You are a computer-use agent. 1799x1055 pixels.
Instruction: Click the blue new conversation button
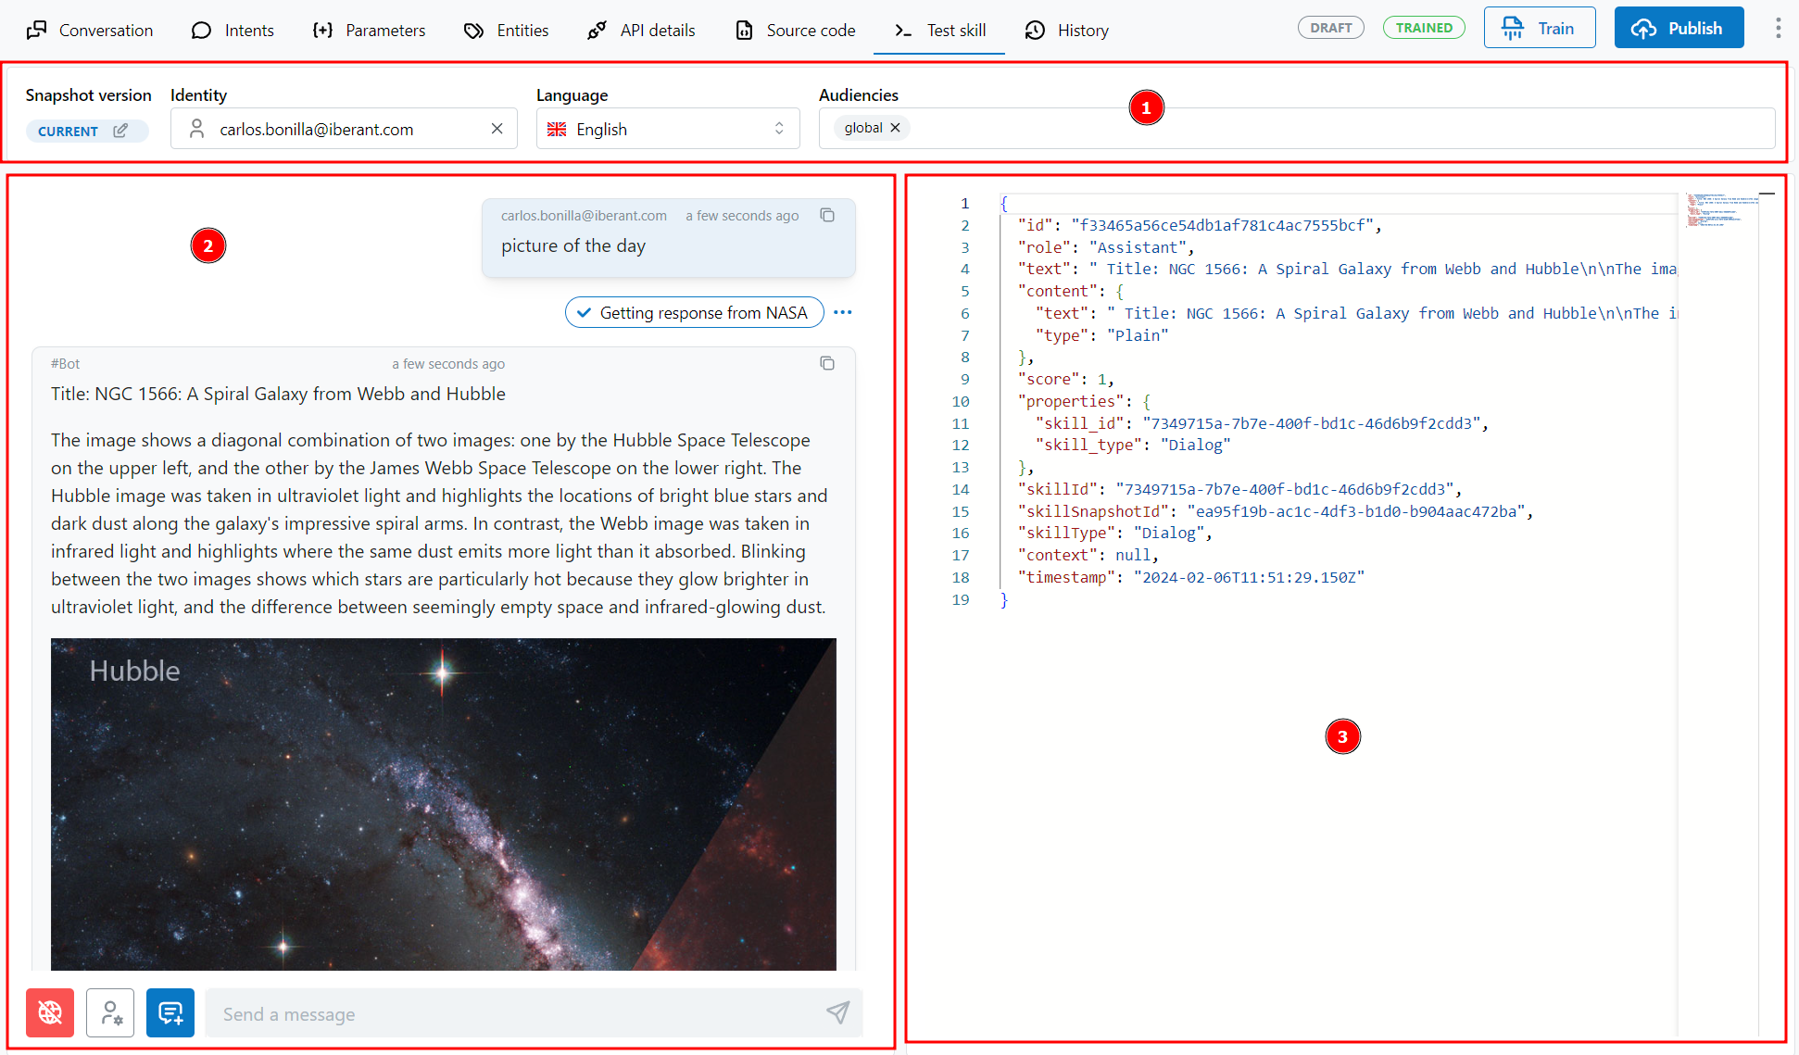170,1012
